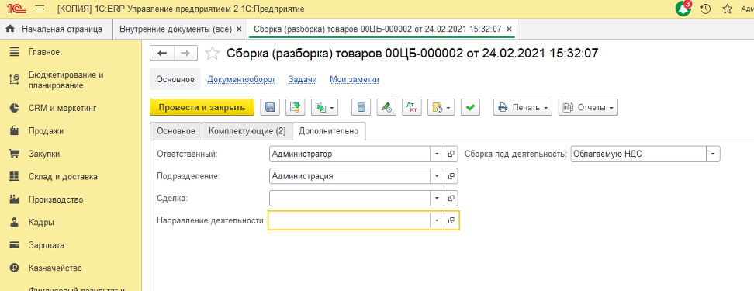Open Производство section
Screen dimensions: 754x291
pos(56,199)
